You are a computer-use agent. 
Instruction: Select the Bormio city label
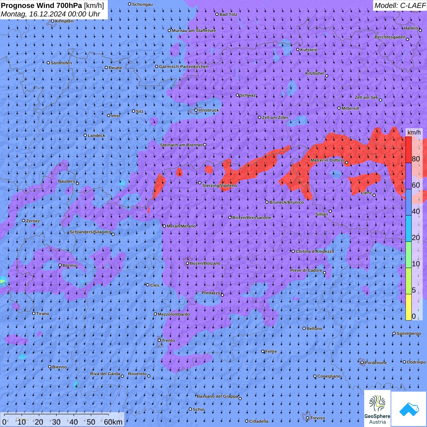point(70,265)
